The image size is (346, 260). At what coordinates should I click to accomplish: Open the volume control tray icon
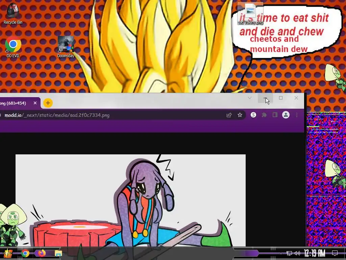coord(297,253)
